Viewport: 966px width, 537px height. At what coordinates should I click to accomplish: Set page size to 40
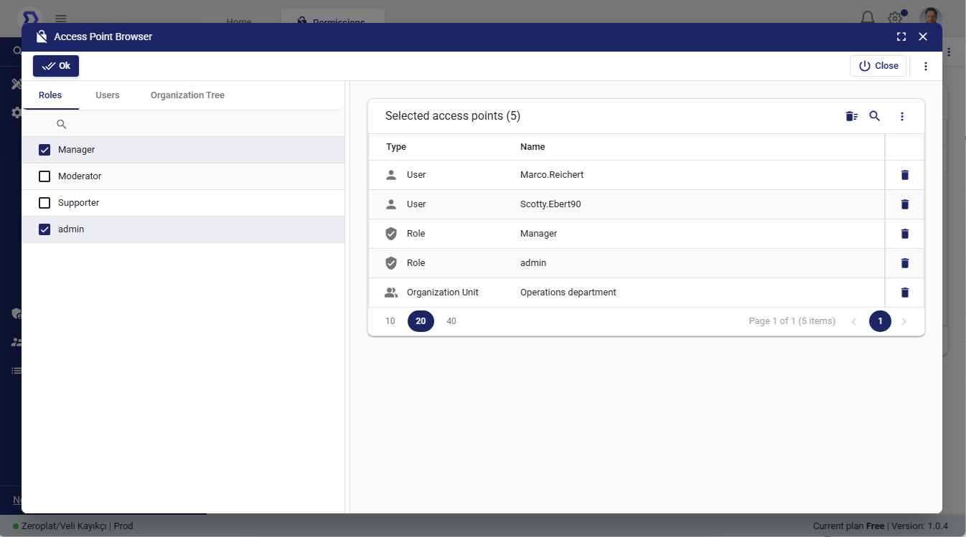tap(451, 321)
